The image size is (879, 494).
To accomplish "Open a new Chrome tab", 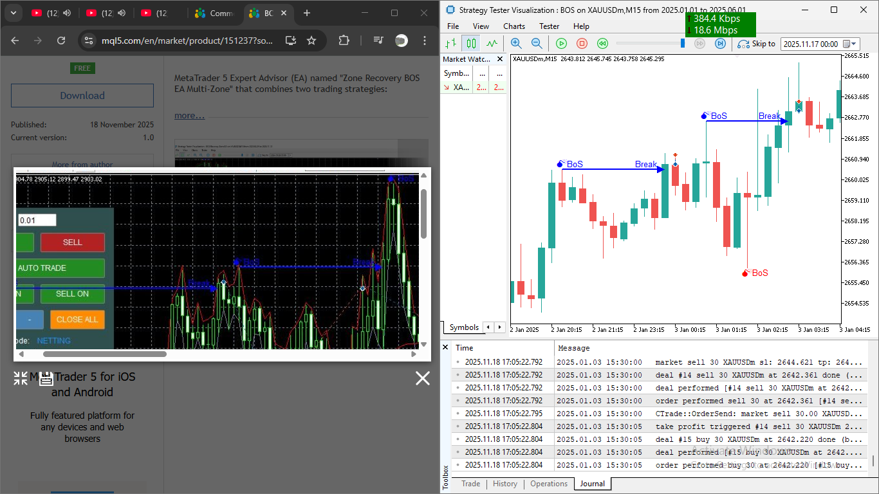I will click(x=307, y=13).
